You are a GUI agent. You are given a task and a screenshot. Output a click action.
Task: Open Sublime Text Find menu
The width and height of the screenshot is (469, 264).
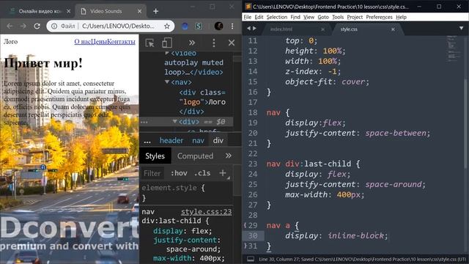(295, 17)
